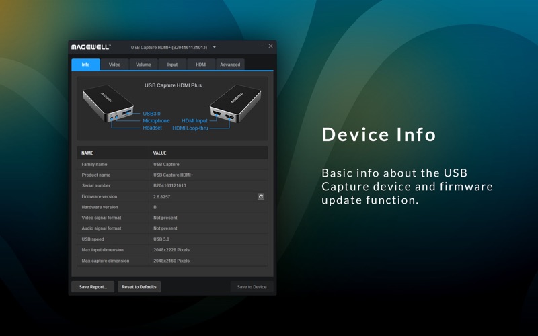Go to the Input tab
This screenshot has height=336, width=538.
pos(172,65)
